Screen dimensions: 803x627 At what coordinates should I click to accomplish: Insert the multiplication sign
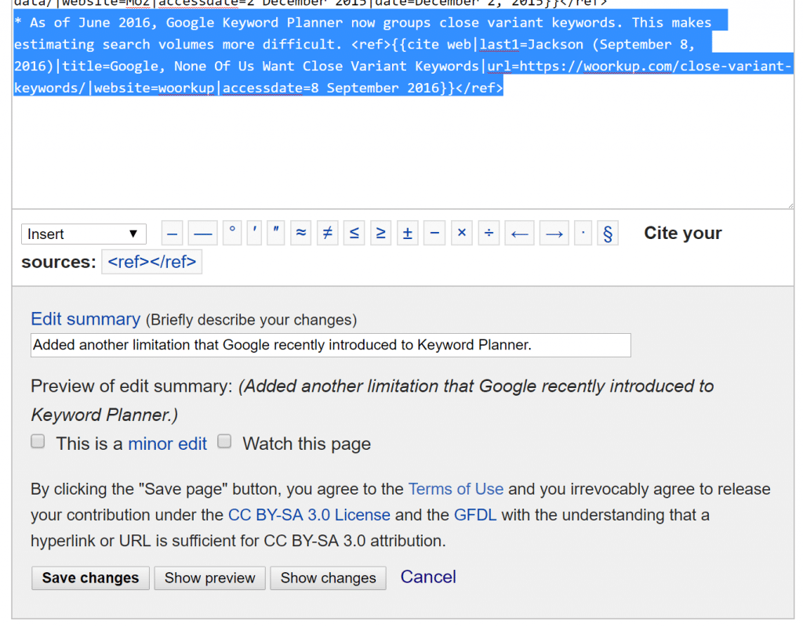[x=461, y=233]
